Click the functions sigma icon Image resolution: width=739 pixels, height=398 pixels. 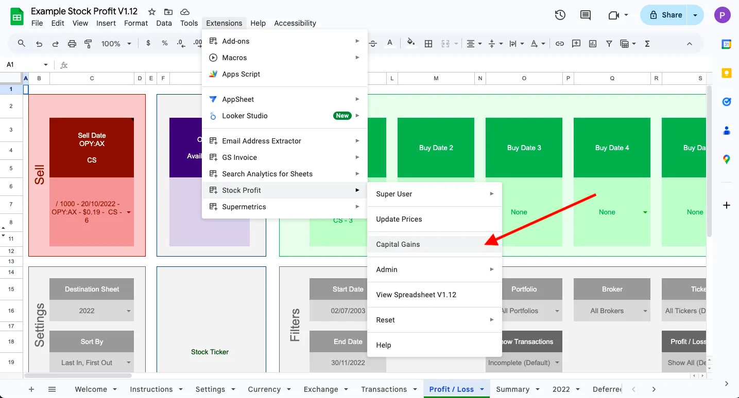pos(647,44)
